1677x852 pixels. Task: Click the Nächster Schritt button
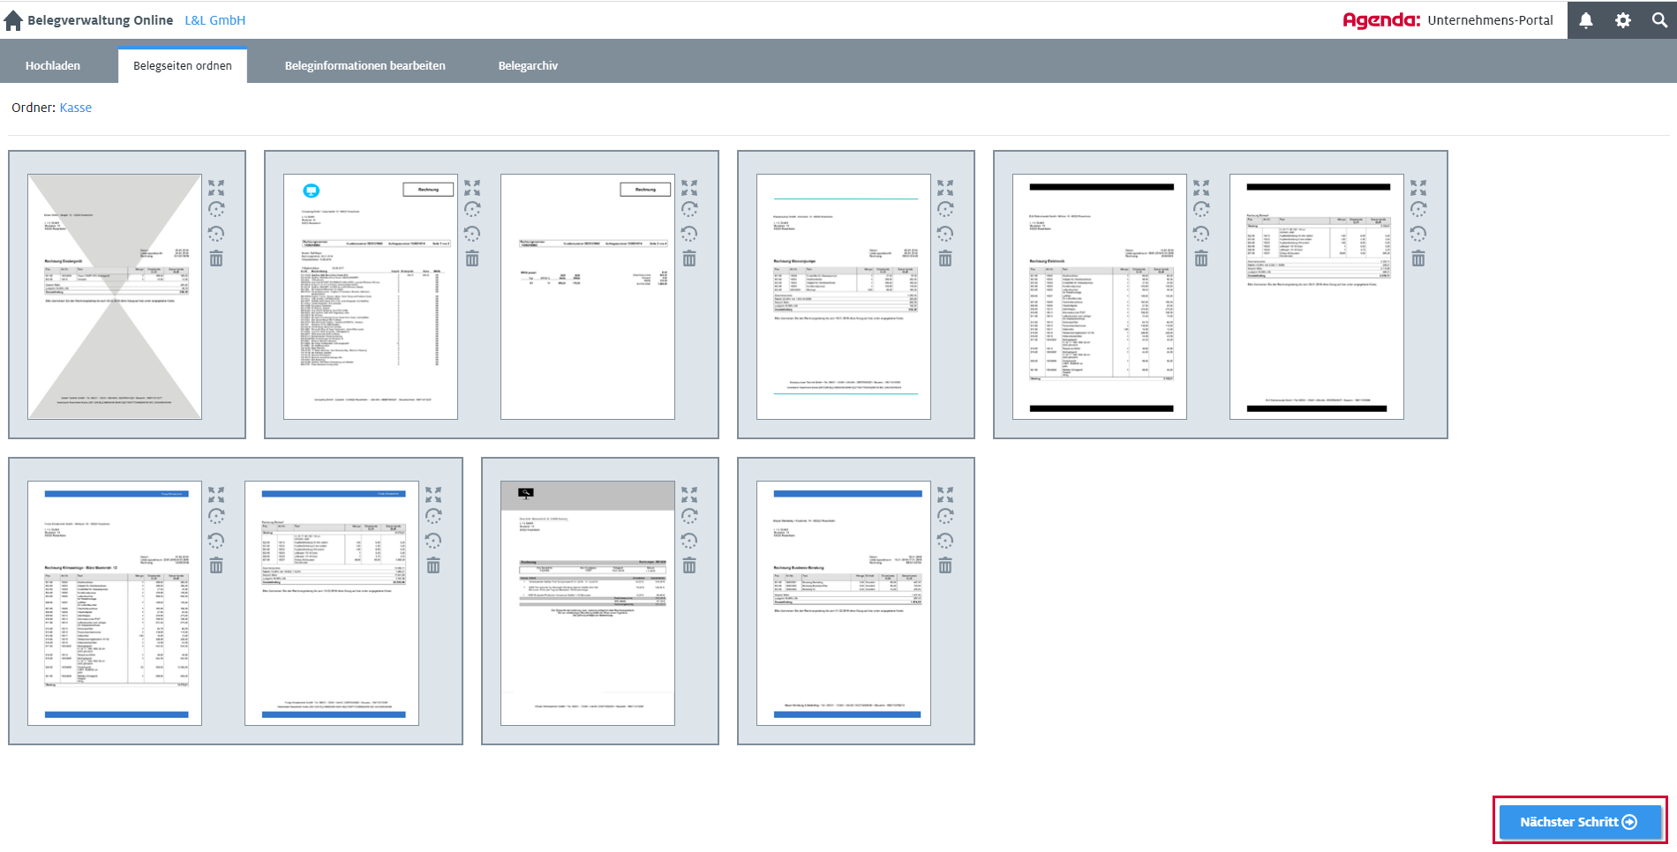point(1579,822)
